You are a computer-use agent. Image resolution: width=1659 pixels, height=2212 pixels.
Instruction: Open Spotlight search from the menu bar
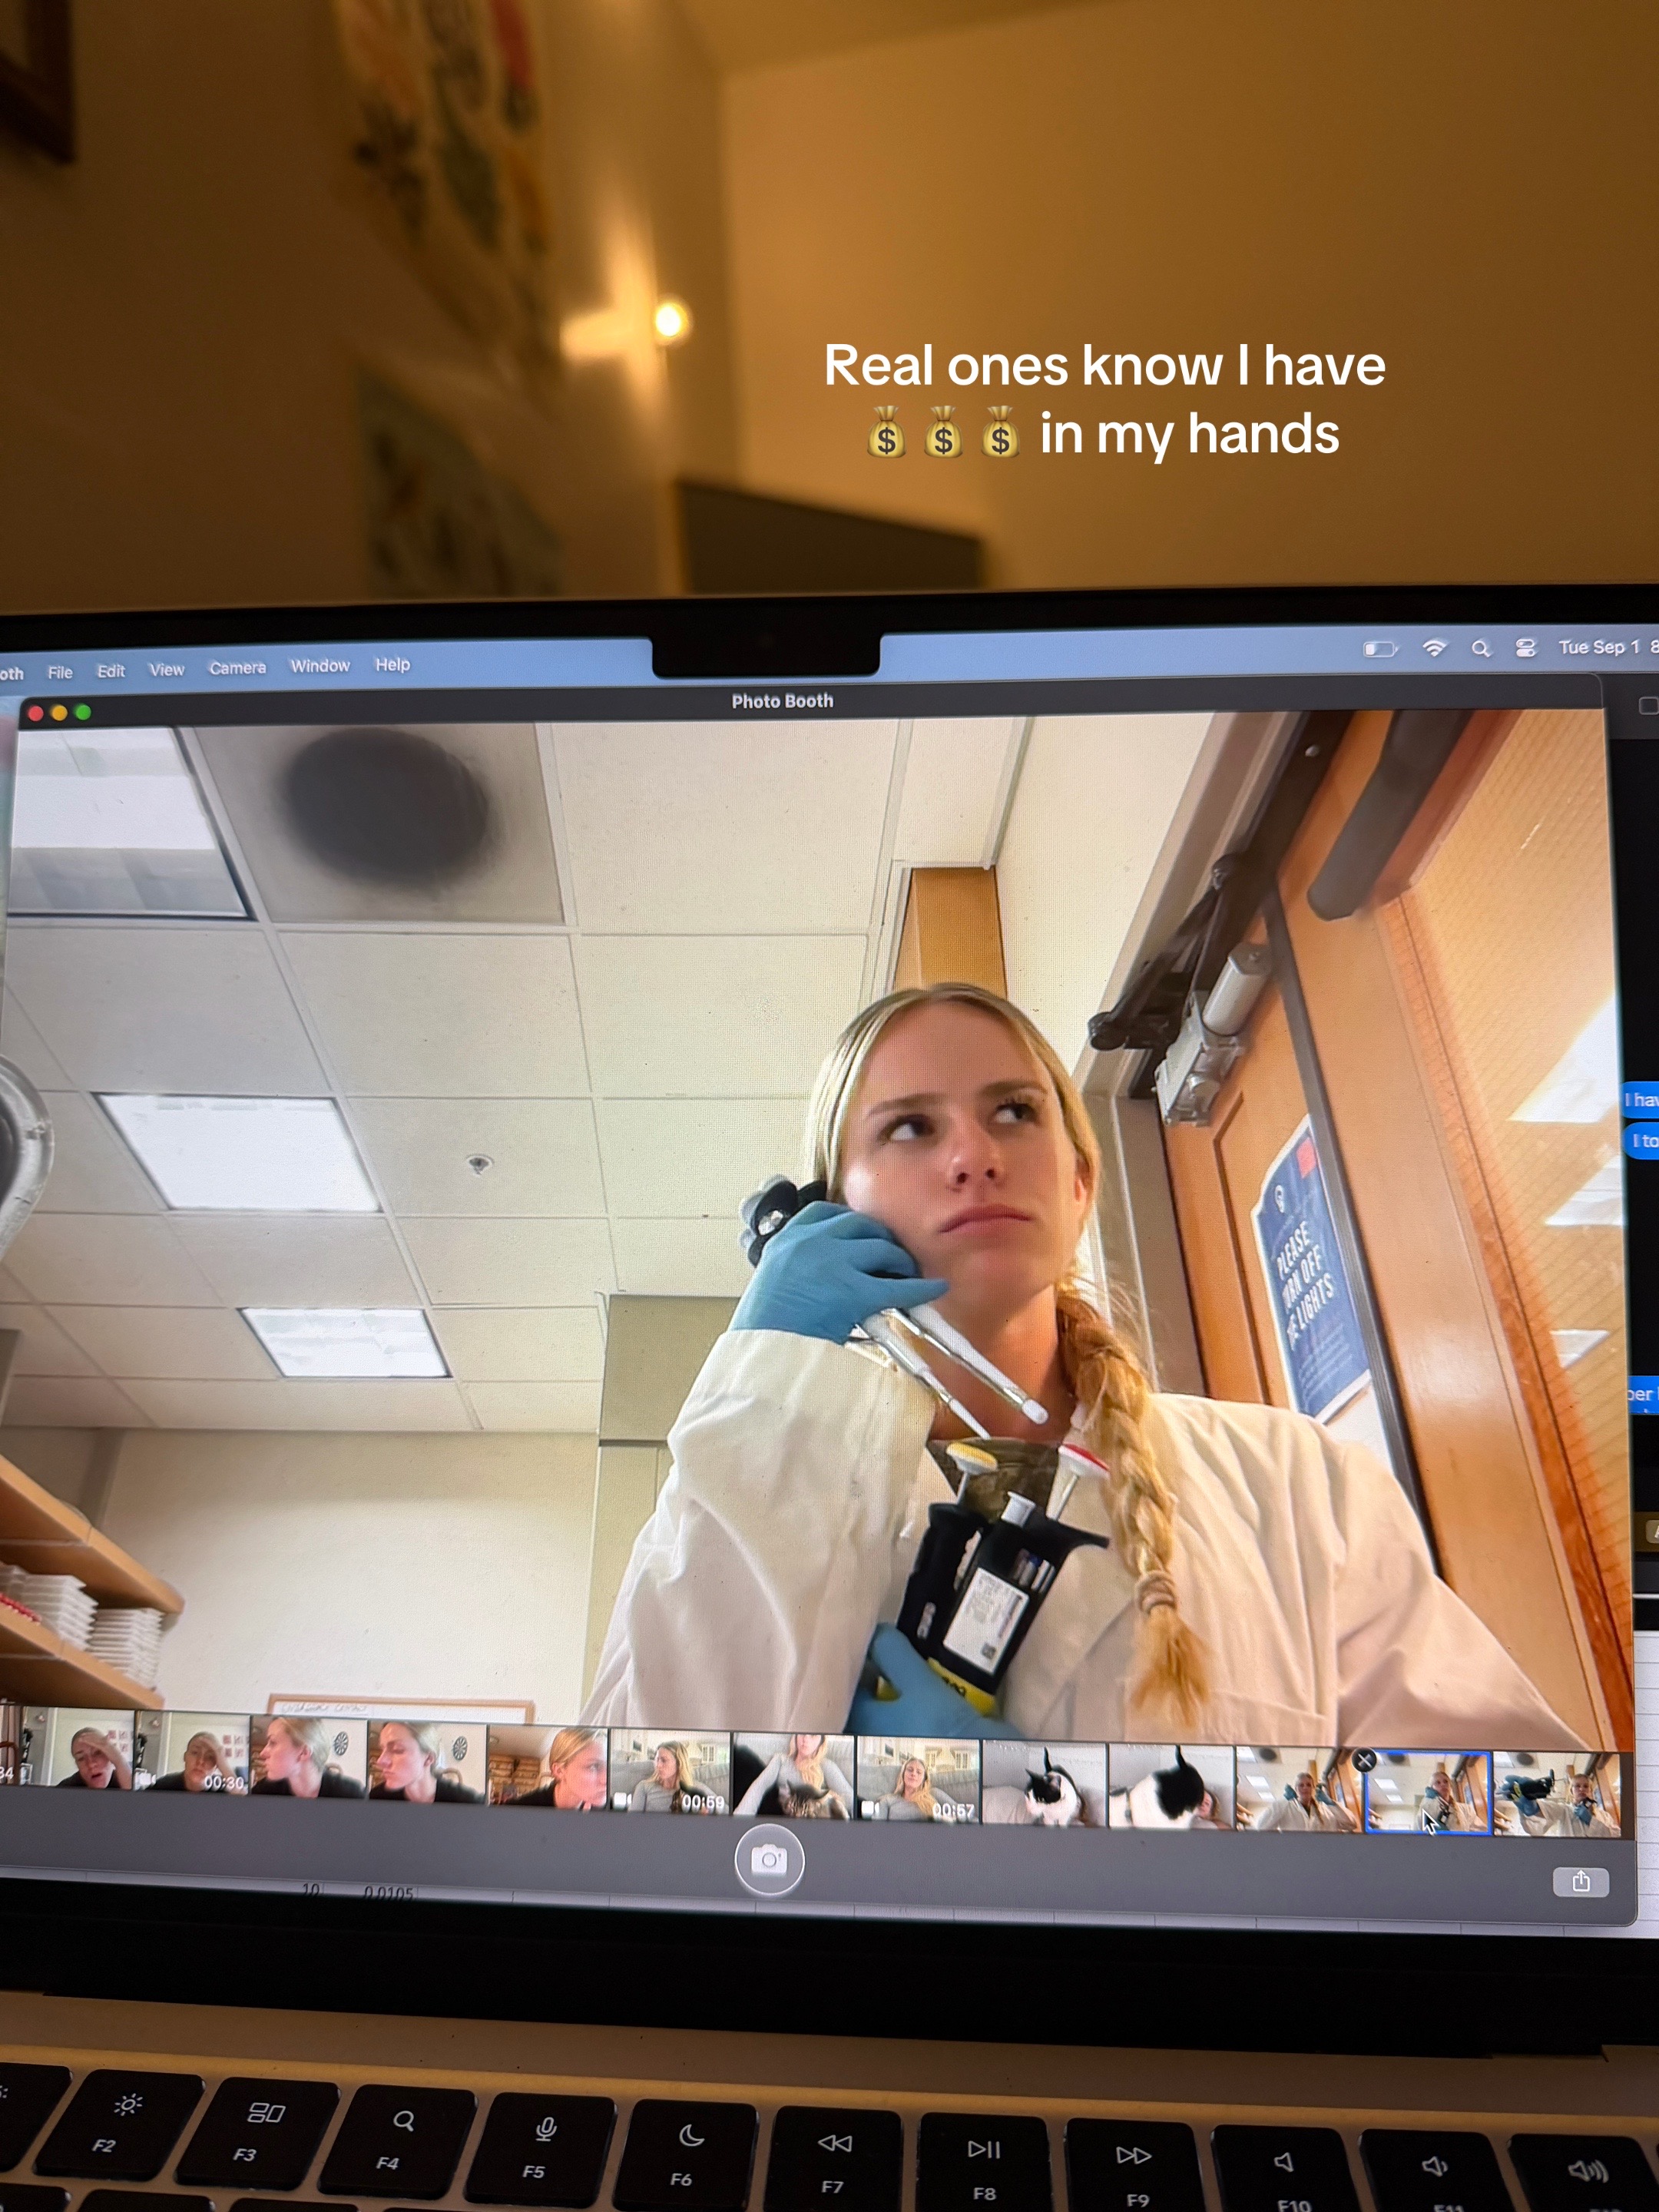1481,648
